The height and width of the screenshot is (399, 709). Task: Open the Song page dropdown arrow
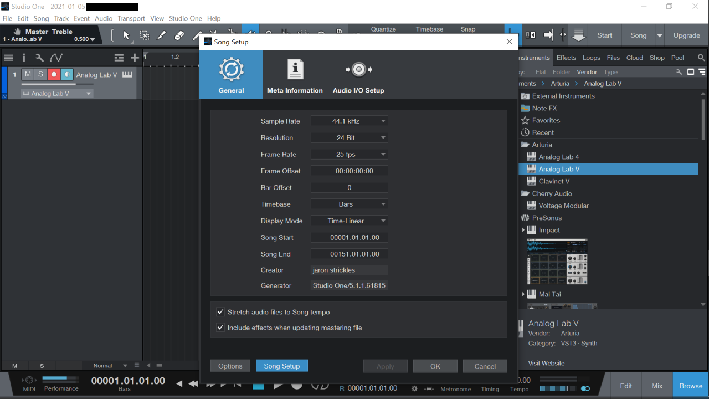click(x=659, y=35)
